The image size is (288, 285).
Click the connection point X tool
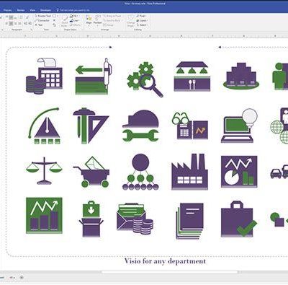(55, 20)
